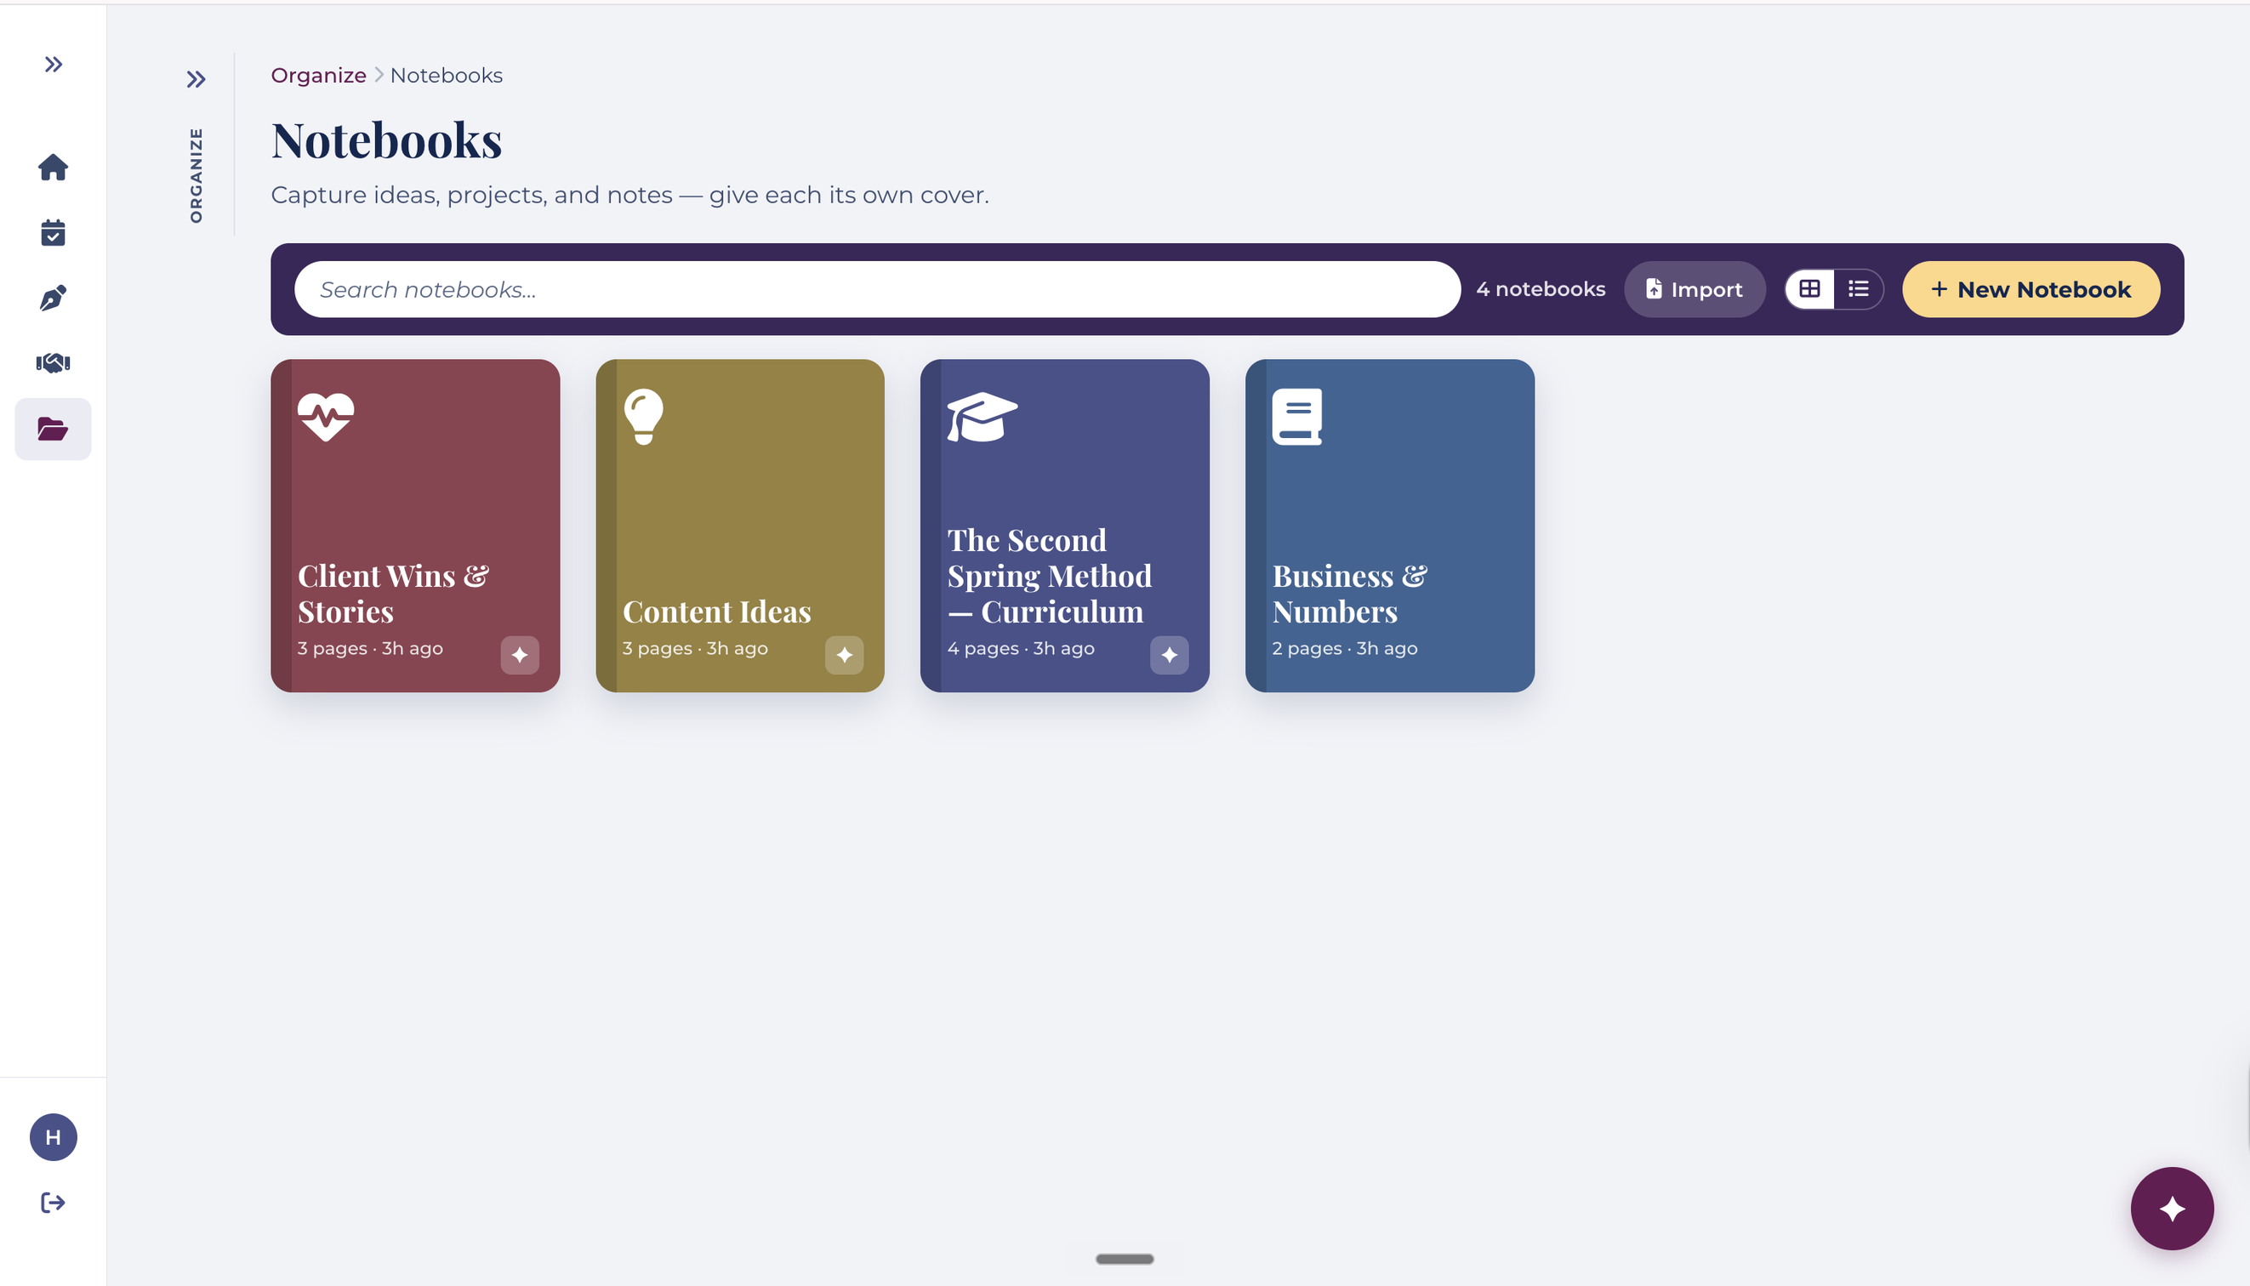Open the handshake sidebar icon

click(53, 363)
